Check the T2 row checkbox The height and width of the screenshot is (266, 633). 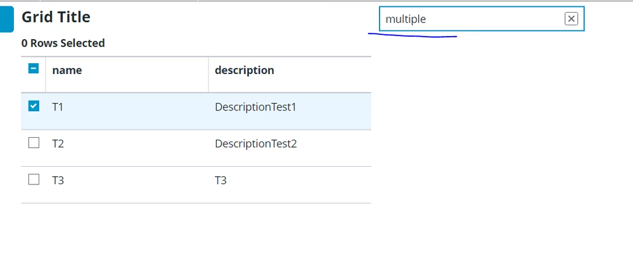pos(34,143)
